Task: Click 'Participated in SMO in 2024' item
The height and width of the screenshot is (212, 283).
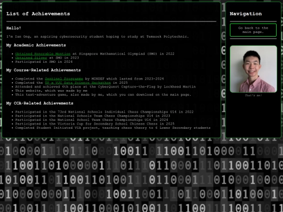Action: point(44,62)
